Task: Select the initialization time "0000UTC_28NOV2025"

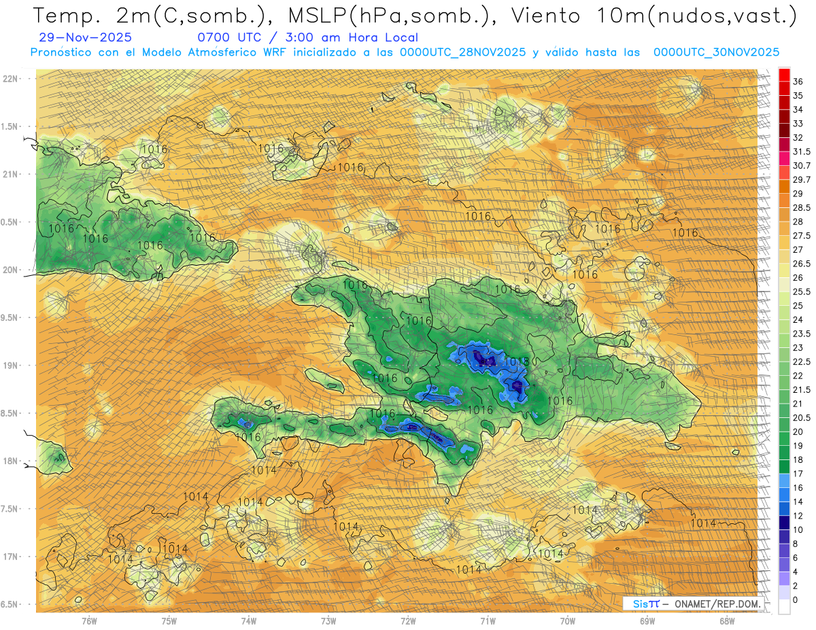Action: tap(462, 52)
